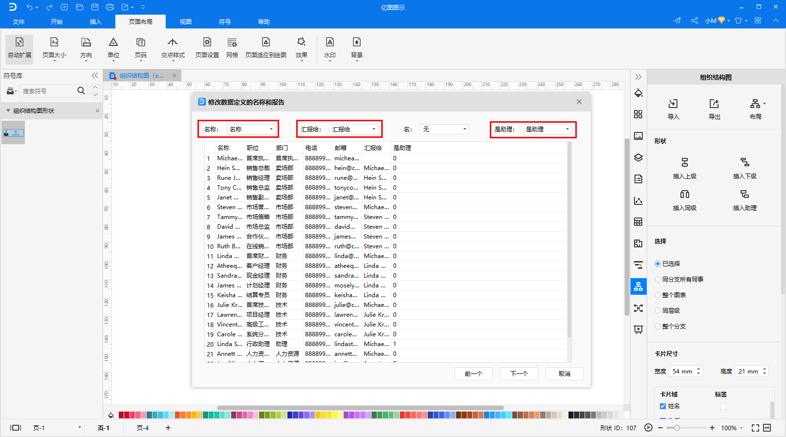This screenshot has height=437, width=786.
Task: Select the 整个分支 radio option
Action: pos(657,326)
